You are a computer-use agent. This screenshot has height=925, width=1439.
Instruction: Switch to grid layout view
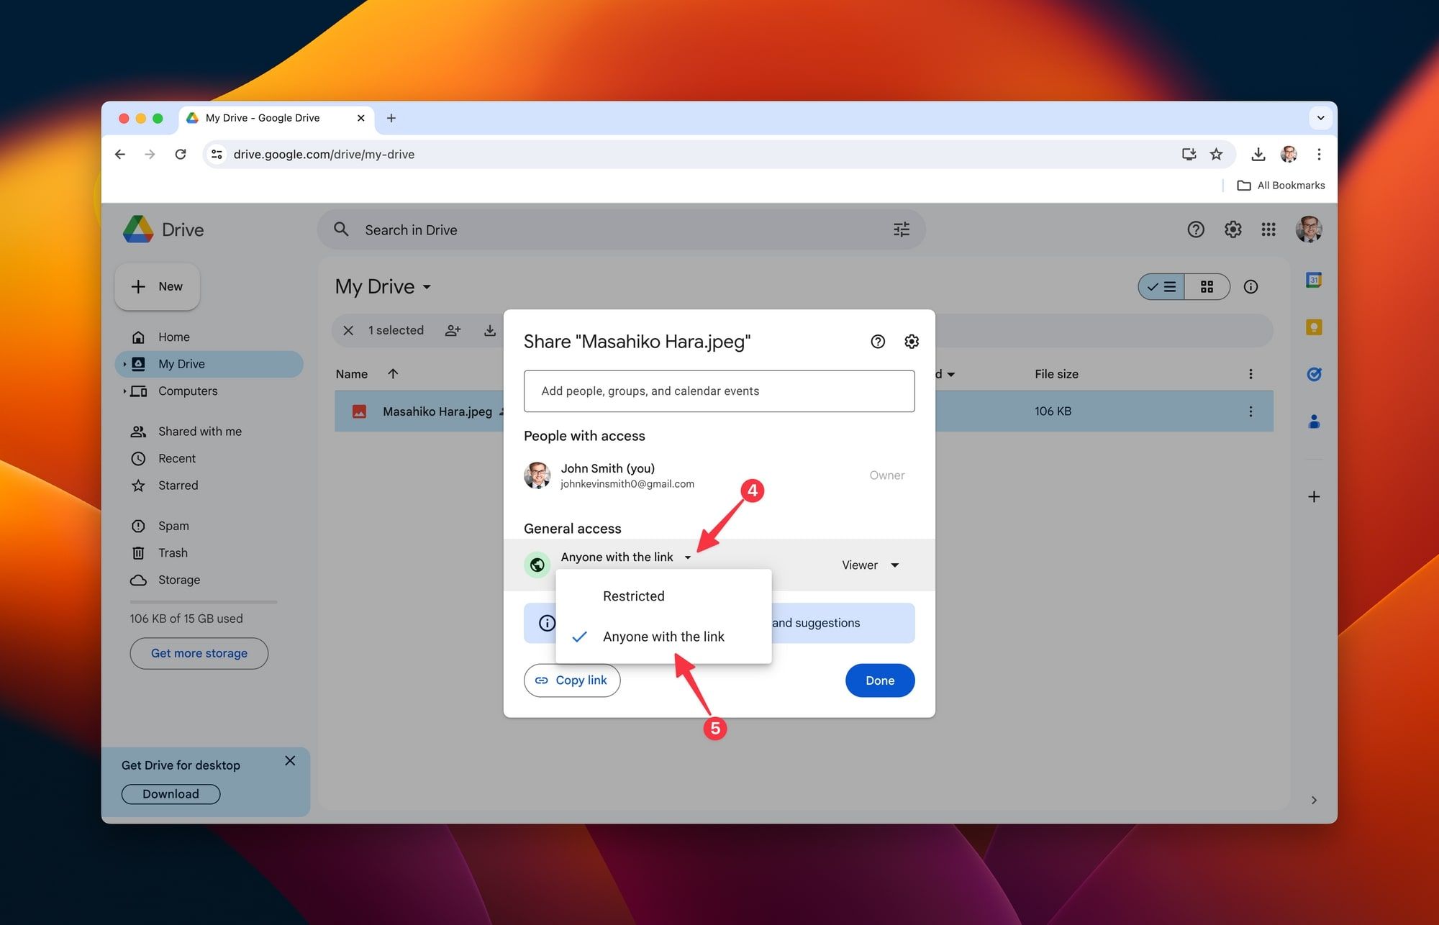tap(1207, 287)
